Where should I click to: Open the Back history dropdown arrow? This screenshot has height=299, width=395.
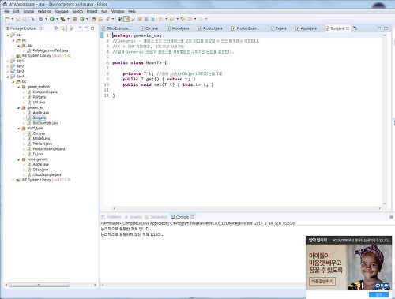coord(195,19)
